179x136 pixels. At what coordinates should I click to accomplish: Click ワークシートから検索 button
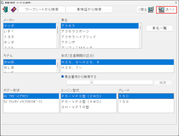(42, 9)
